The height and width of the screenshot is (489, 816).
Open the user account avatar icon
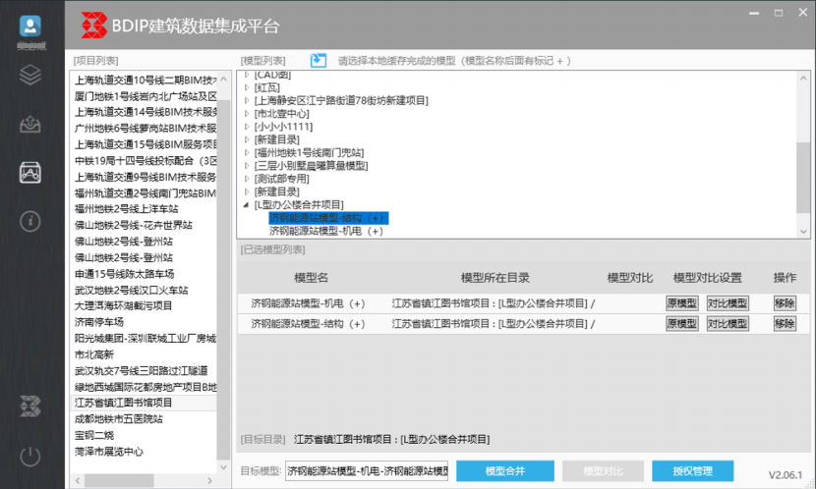tap(30, 26)
